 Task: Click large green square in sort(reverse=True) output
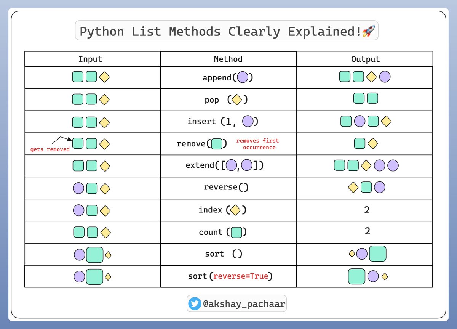[357, 276]
